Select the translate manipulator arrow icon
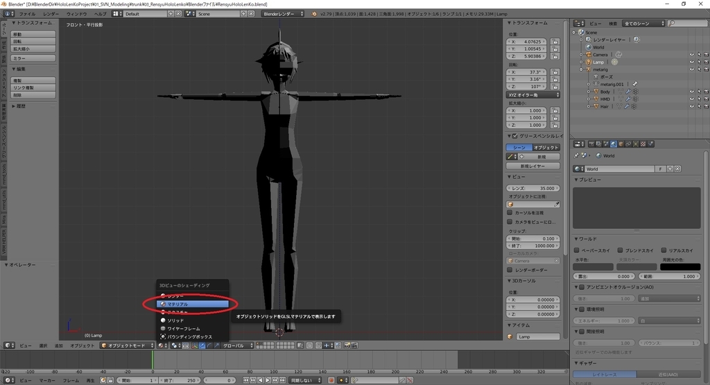 (x=202, y=345)
